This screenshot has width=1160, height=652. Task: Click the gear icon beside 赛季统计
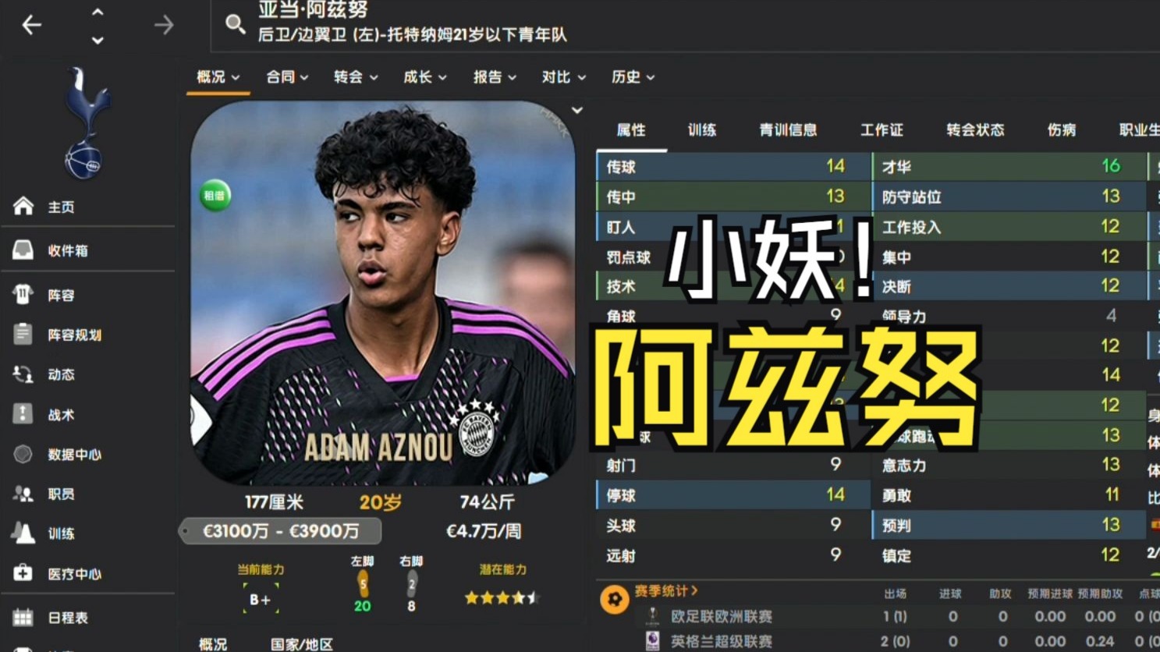click(615, 599)
